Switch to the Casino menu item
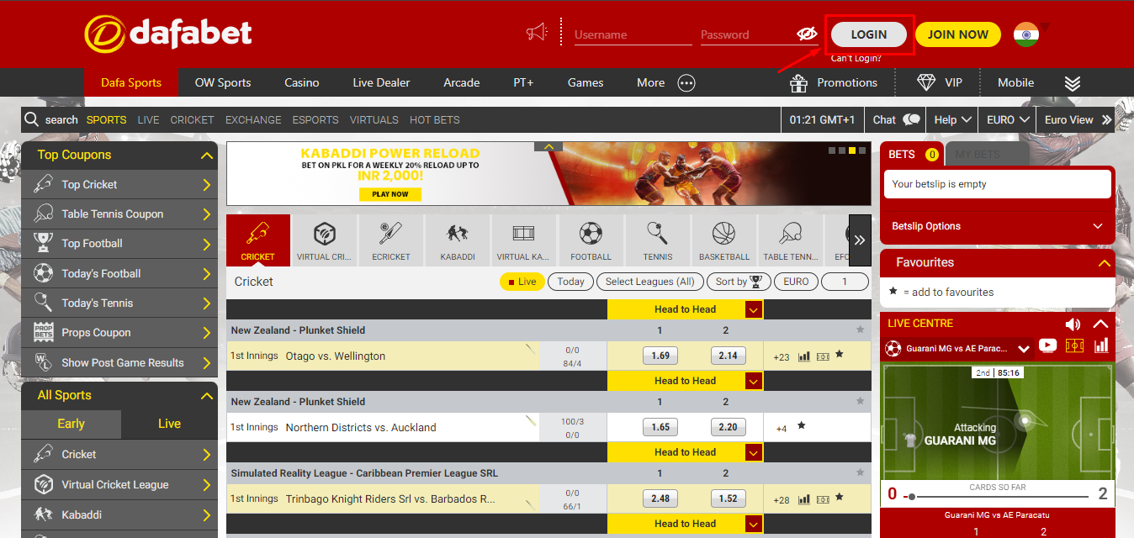Image resolution: width=1134 pixels, height=538 pixels. (x=301, y=82)
